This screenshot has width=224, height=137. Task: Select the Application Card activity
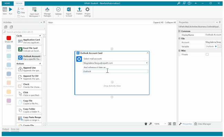pos(29,41)
